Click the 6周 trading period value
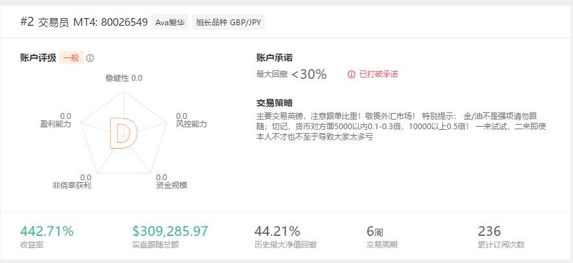Viewport: 573px width, 263px height. (375, 231)
